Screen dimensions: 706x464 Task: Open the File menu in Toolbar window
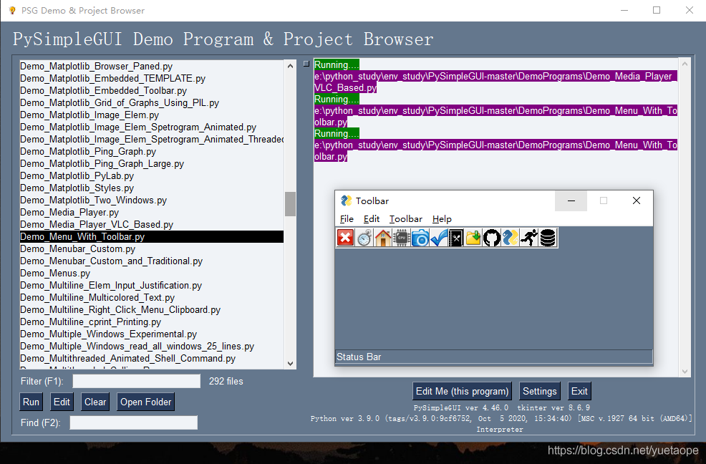(x=347, y=219)
